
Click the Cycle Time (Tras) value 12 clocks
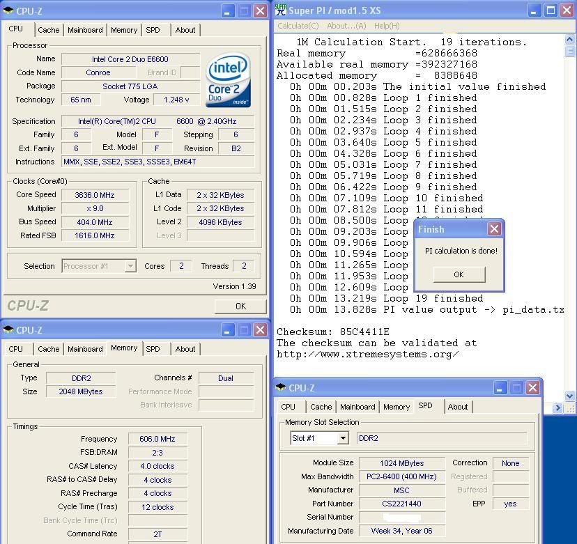coord(157,507)
